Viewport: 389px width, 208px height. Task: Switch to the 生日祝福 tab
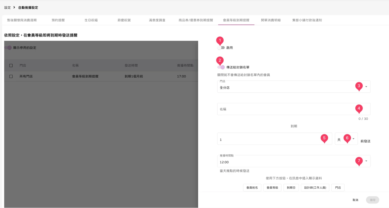(91, 20)
